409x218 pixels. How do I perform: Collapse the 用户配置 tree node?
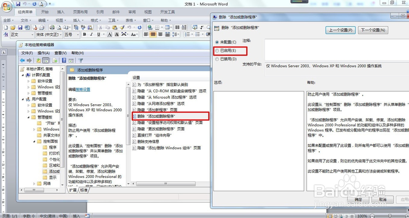23,99
